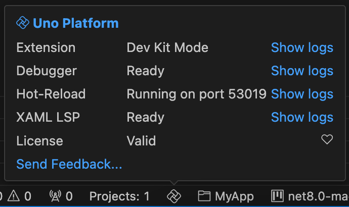Show logs for the Debugger row
Image resolution: width=349 pixels, height=207 pixels.
[302, 71]
